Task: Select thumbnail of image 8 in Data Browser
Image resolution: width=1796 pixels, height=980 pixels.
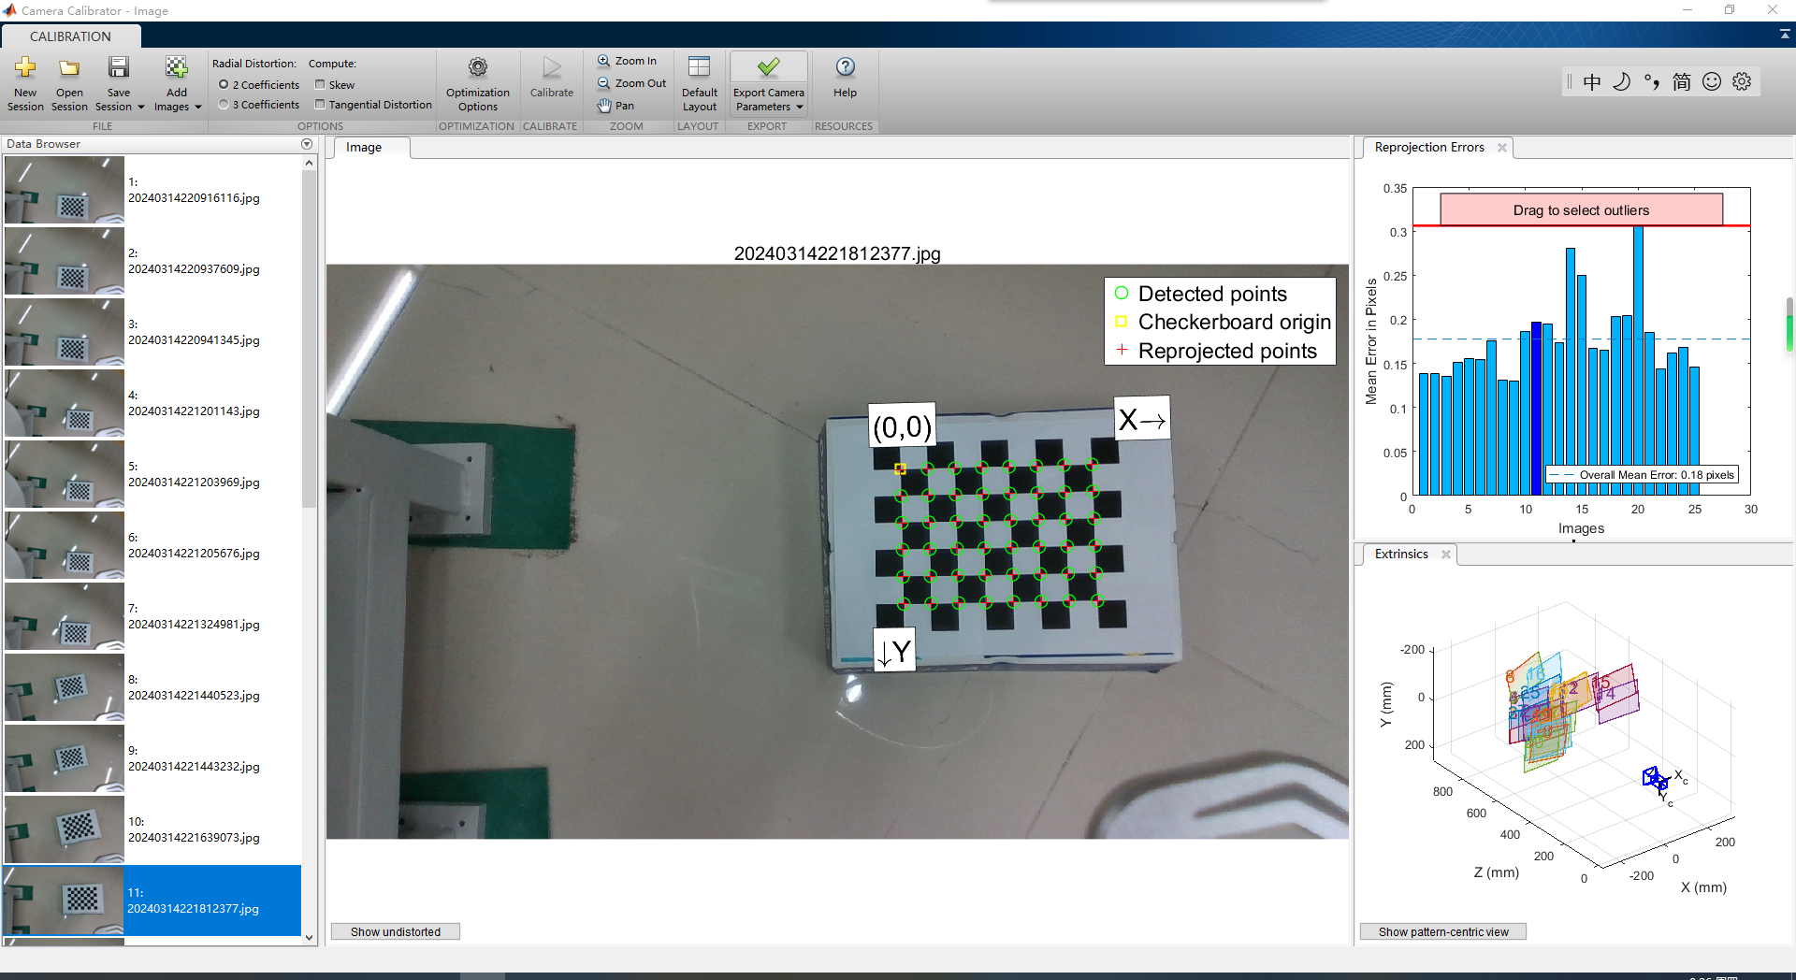Action: click(65, 687)
